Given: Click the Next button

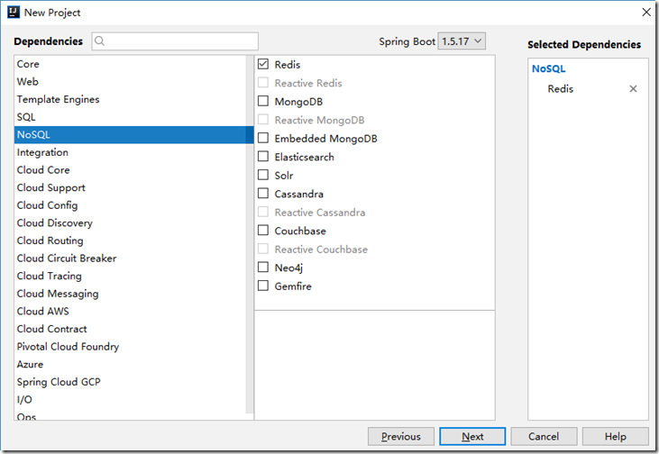Looking at the screenshot, I should click(x=472, y=436).
